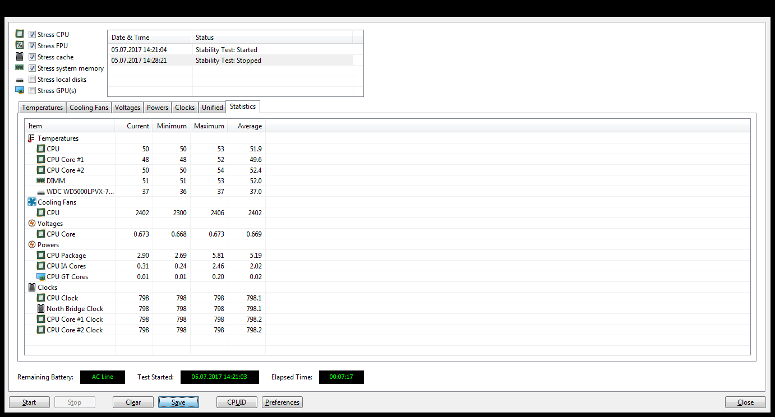Select the CPU Package power row
Viewport: 775px width, 417px height.
click(x=66, y=256)
